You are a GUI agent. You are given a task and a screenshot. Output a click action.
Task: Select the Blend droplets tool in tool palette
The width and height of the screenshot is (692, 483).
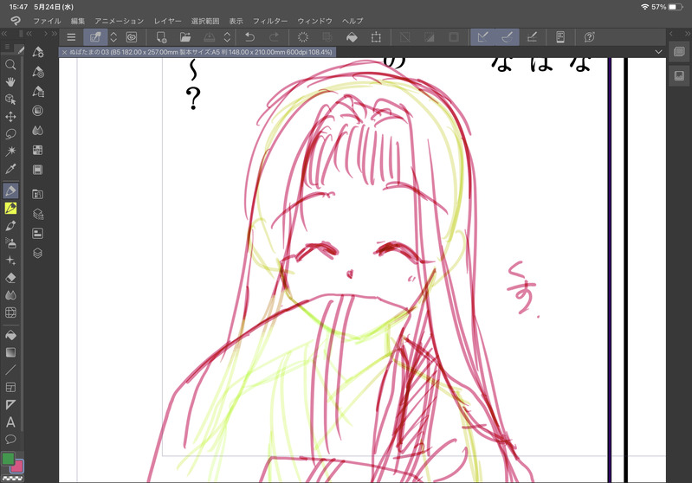click(x=10, y=295)
